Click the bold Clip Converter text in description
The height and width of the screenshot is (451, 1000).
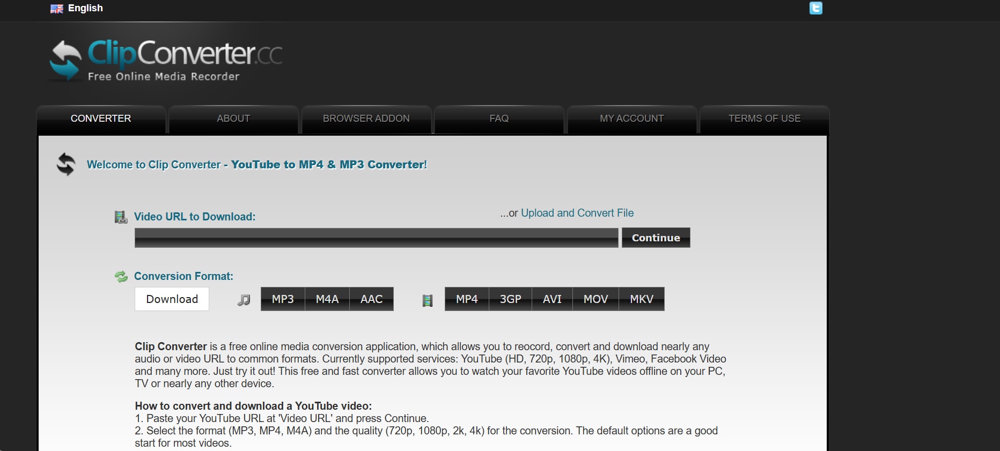171,346
